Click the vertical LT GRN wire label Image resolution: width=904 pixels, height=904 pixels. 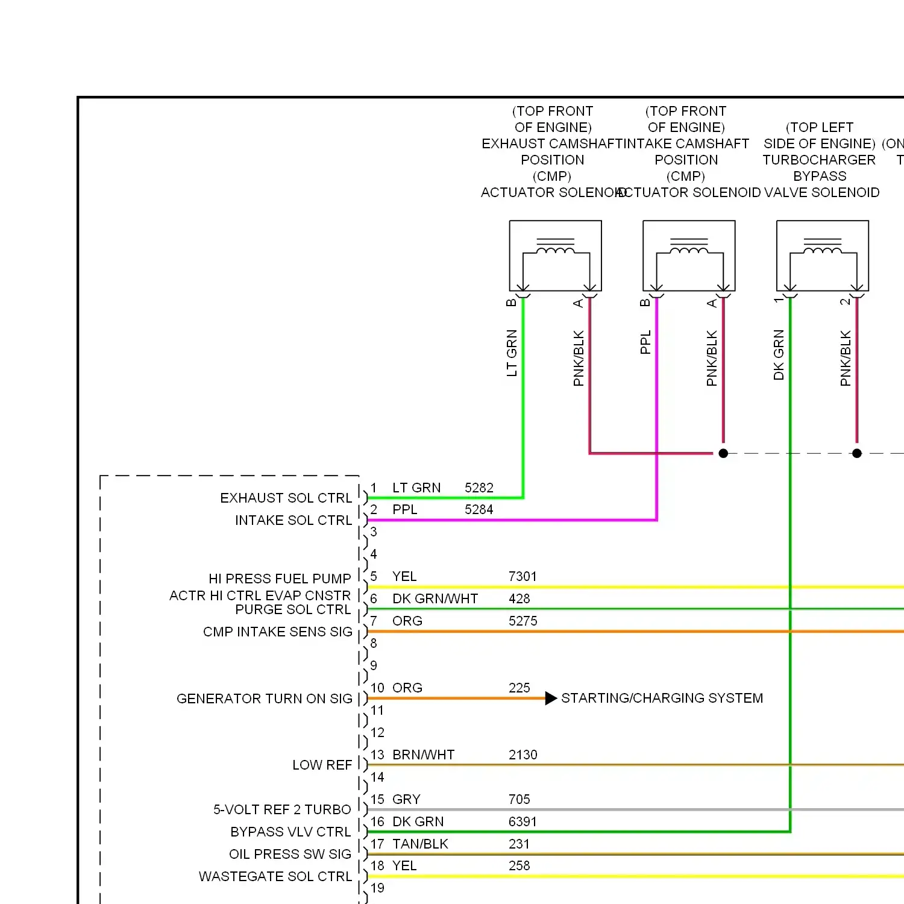pyautogui.click(x=512, y=353)
